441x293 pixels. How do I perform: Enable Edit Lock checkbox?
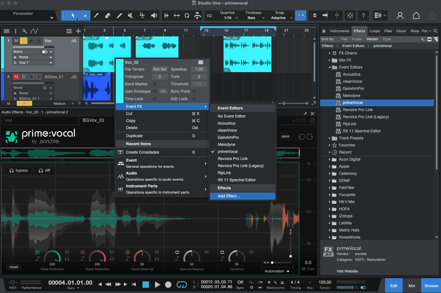point(194,99)
